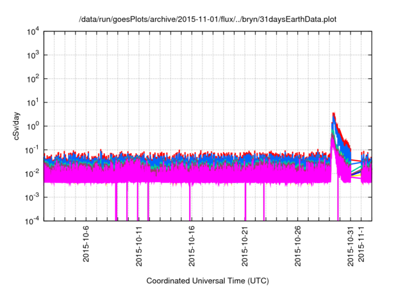Screen dimensions: 410x287
Task: Click the 10^4 y-axis tick label
Action: pos(33,32)
